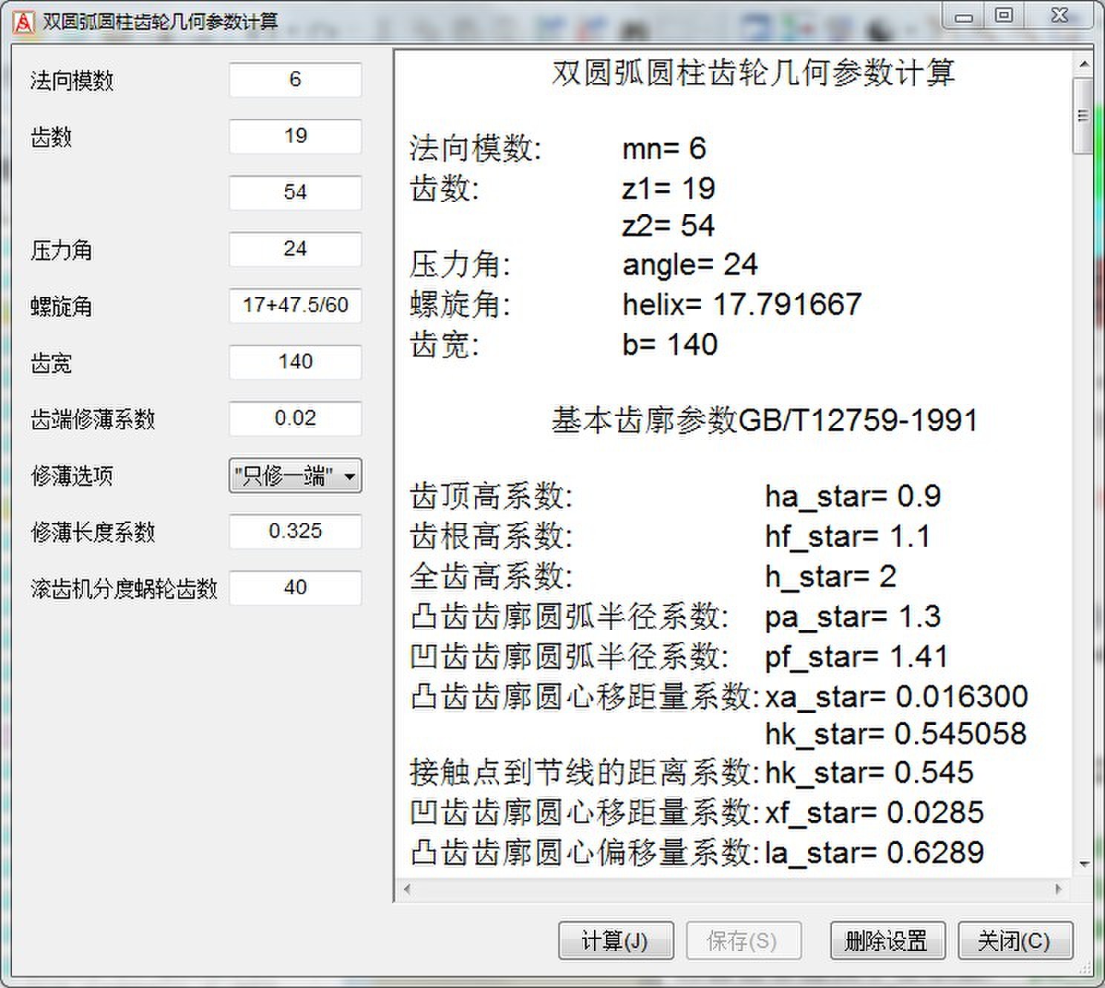Click the vertical scrollbar down arrow
Viewport: 1105px width, 988px height.
coord(1083,864)
